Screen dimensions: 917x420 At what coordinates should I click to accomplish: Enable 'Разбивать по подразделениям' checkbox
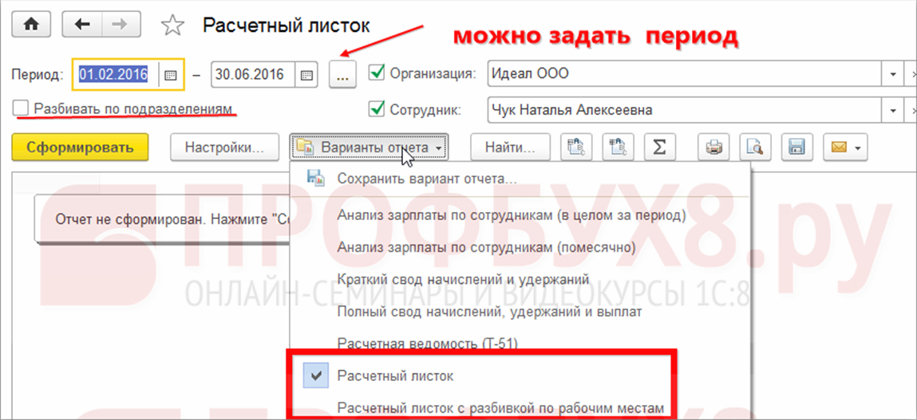point(21,108)
